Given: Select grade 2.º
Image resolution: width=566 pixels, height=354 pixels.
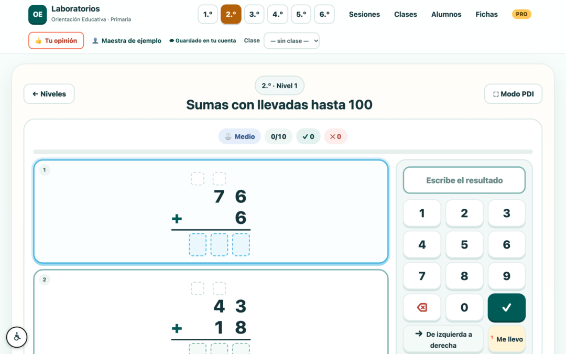Looking at the screenshot, I should pos(231,15).
